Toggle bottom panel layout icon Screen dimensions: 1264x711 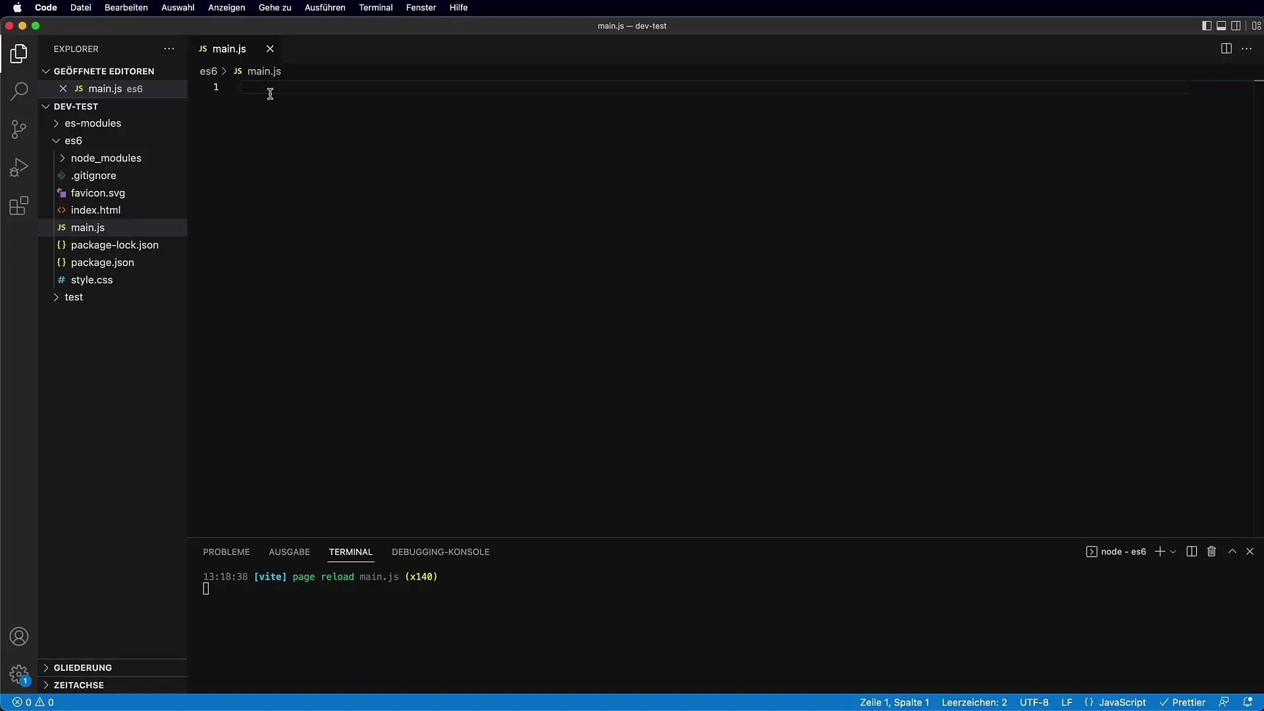[x=1221, y=26]
